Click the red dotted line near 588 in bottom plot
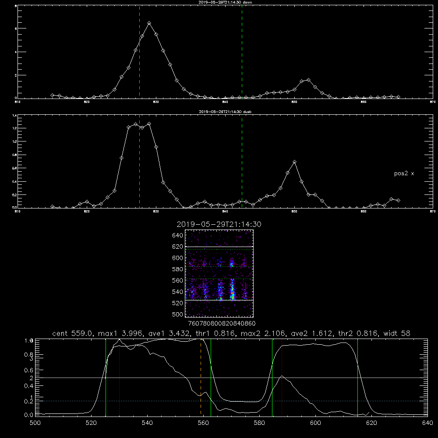The image size is (438, 438). [x=282, y=377]
